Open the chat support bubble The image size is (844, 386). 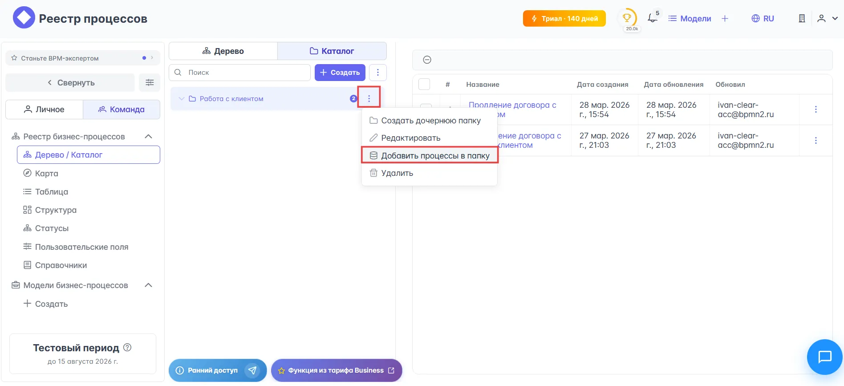pyautogui.click(x=824, y=357)
